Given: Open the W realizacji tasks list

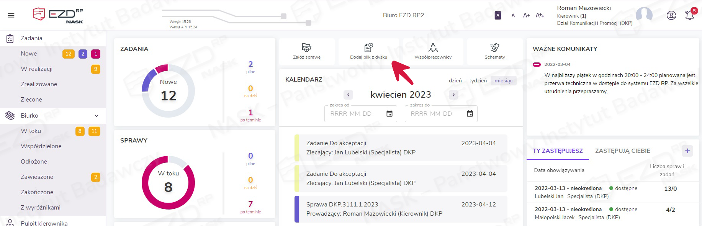Looking at the screenshot, I should pyautogui.click(x=37, y=69).
